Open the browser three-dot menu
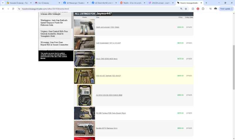The height and width of the screenshot is (140, 235). click(x=232, y=9)
